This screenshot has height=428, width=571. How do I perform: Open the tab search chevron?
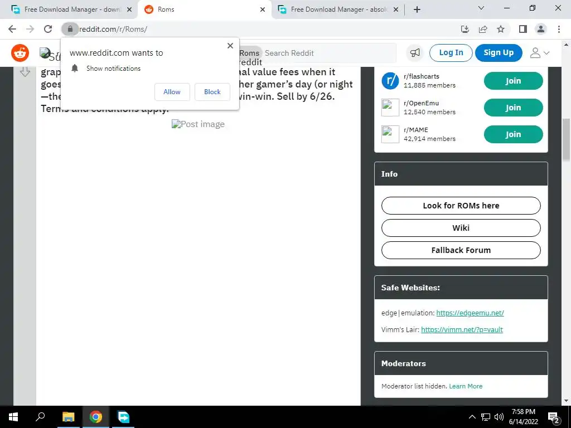pos(481,8)
